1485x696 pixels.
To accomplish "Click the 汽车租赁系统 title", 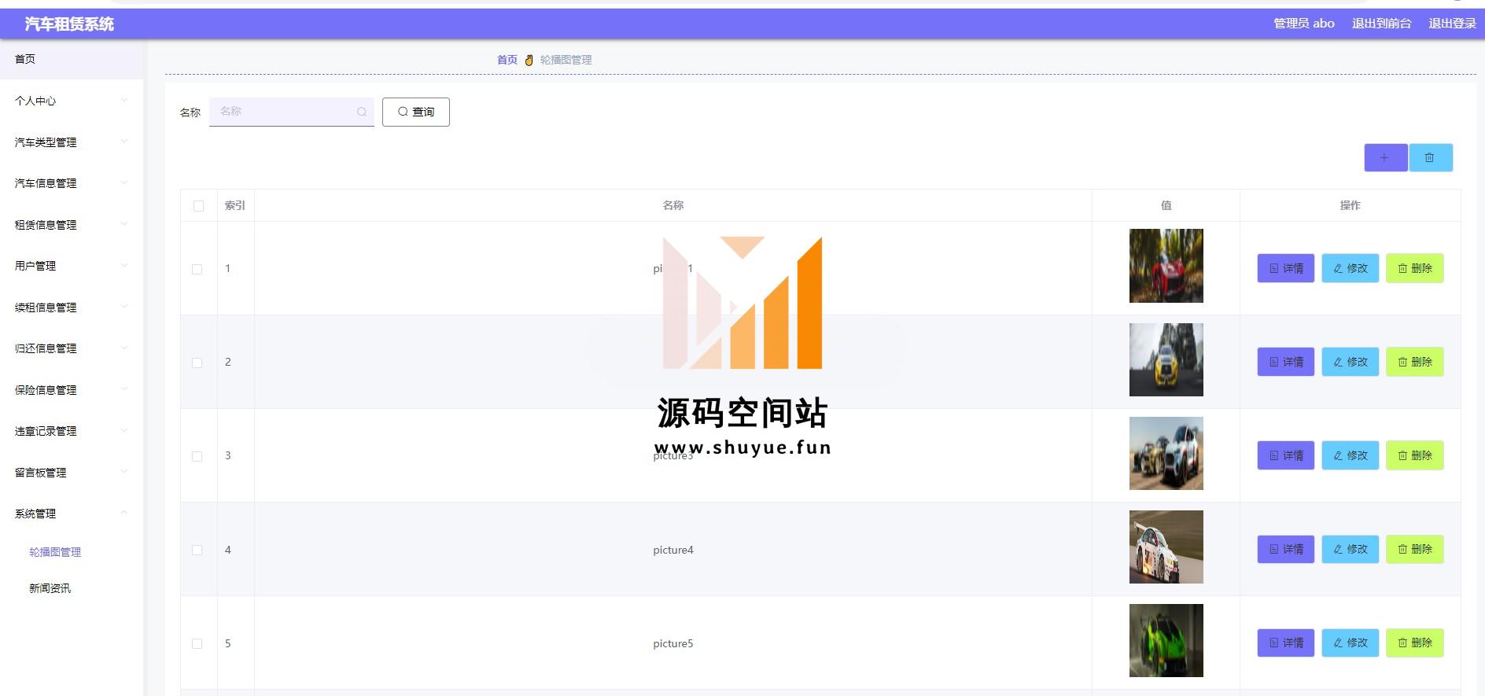I will 69,24.
